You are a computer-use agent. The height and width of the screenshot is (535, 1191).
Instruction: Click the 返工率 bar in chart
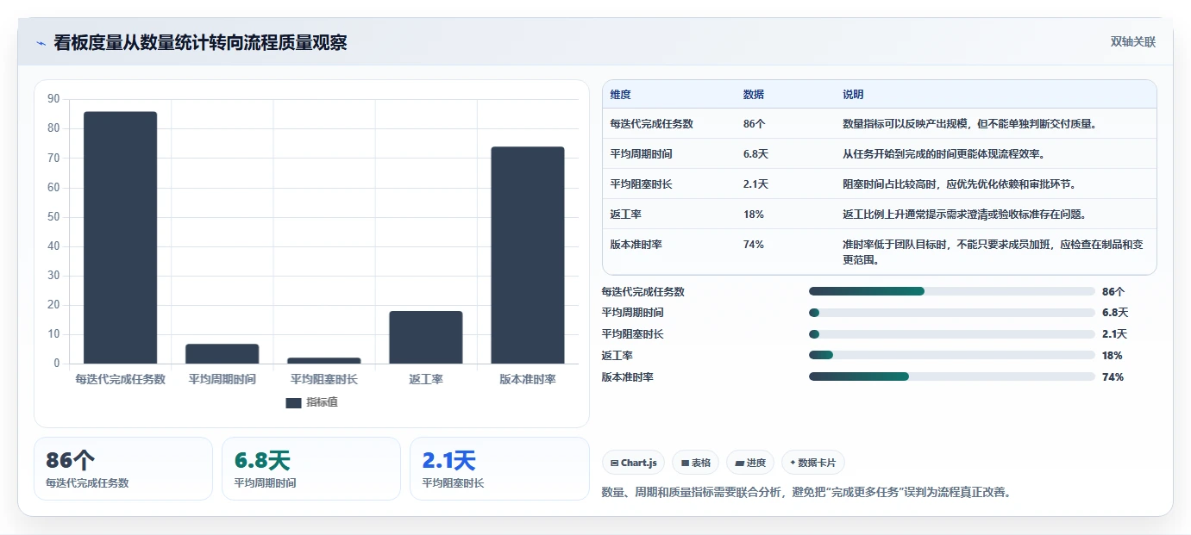click(x=426, y=338)
